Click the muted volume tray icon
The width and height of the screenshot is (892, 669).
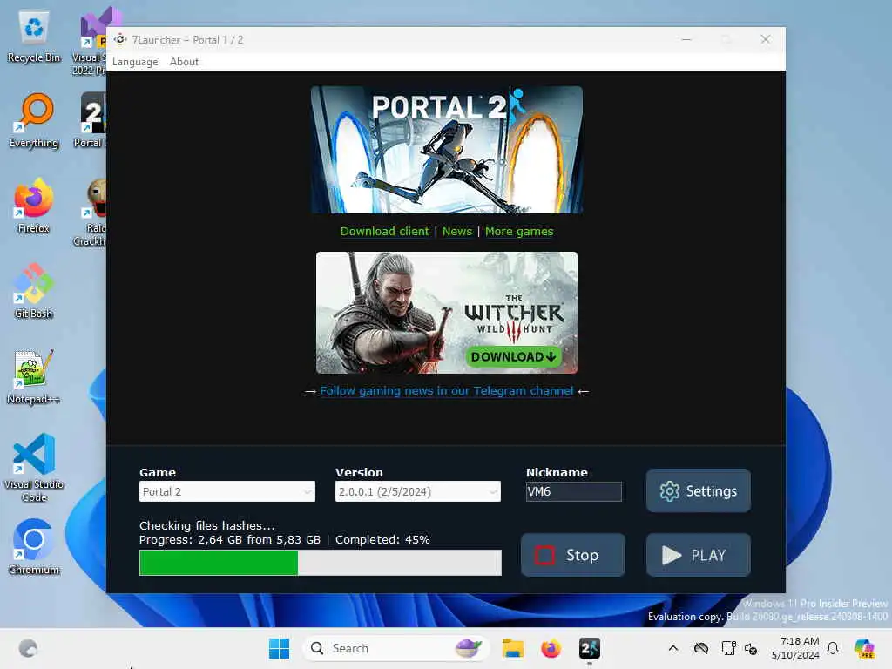tap(751, 648)
